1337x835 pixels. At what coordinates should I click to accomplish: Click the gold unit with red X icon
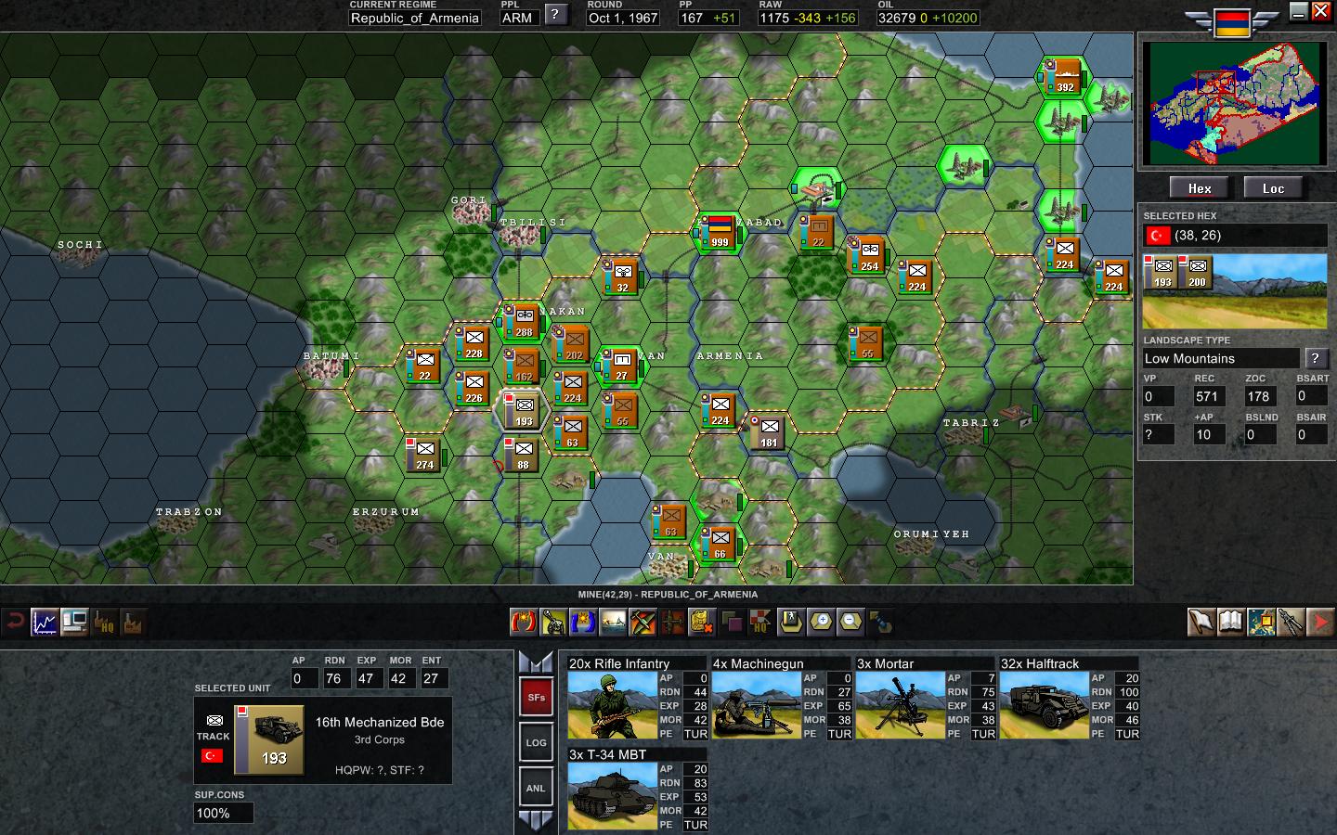click(x=702, y=622)
